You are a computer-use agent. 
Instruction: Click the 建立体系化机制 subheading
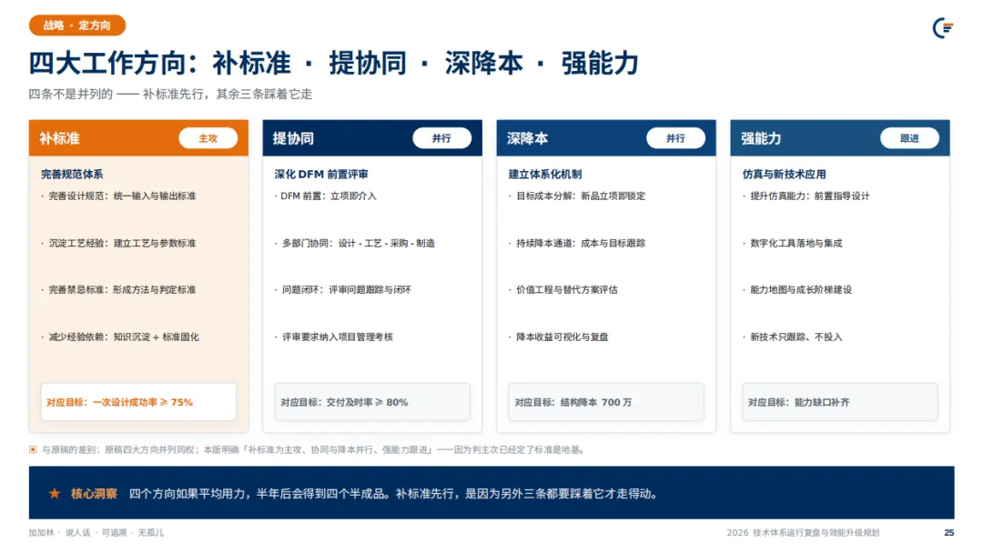545,174
